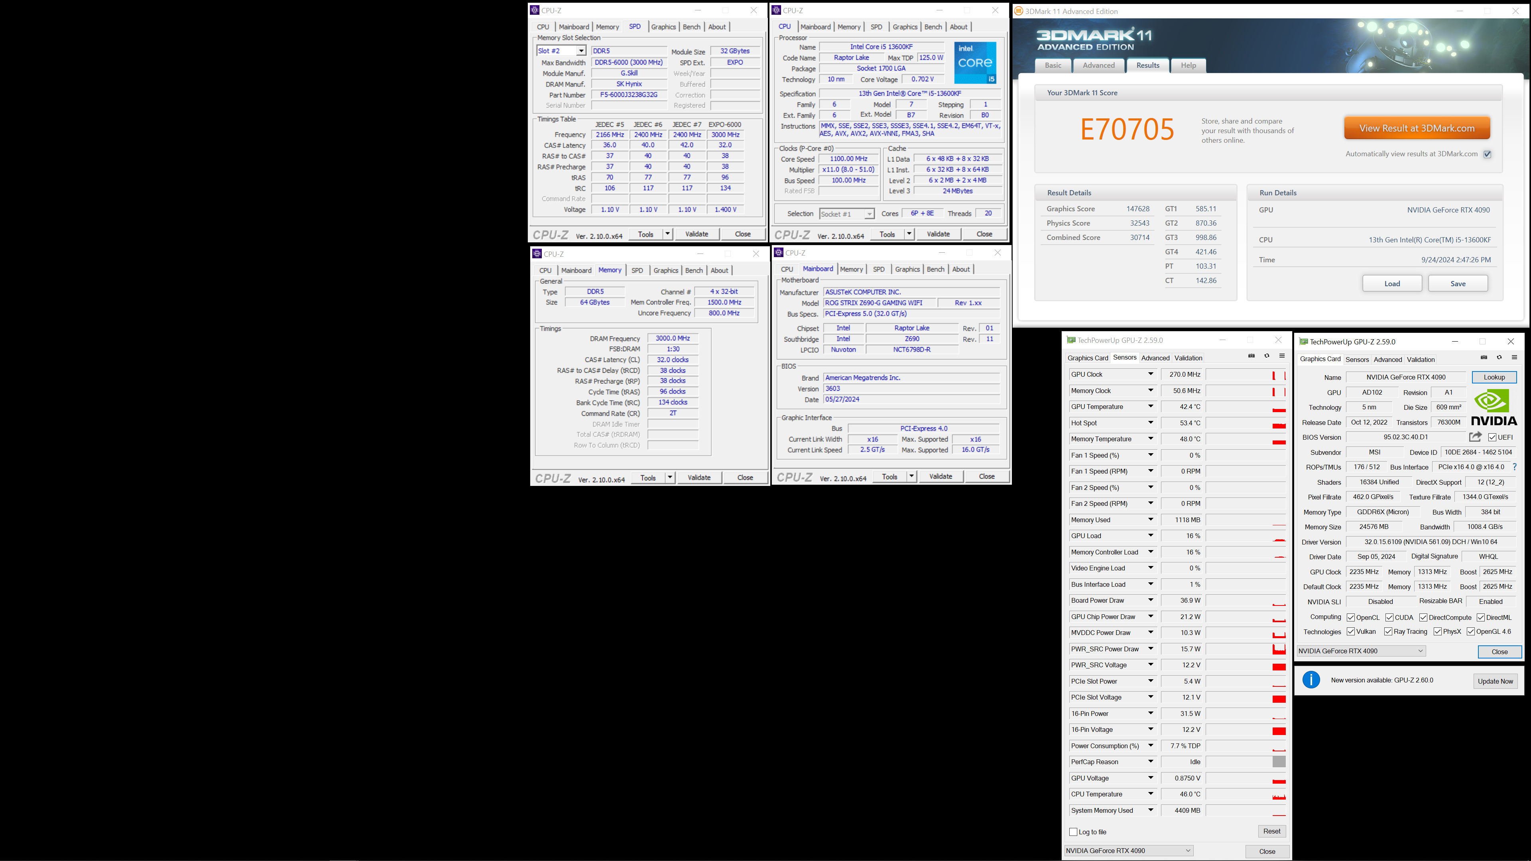Click the CPU-Z icon in the Mainboard window title bar
Viewport: 1531px width, 861px height.
779,253
